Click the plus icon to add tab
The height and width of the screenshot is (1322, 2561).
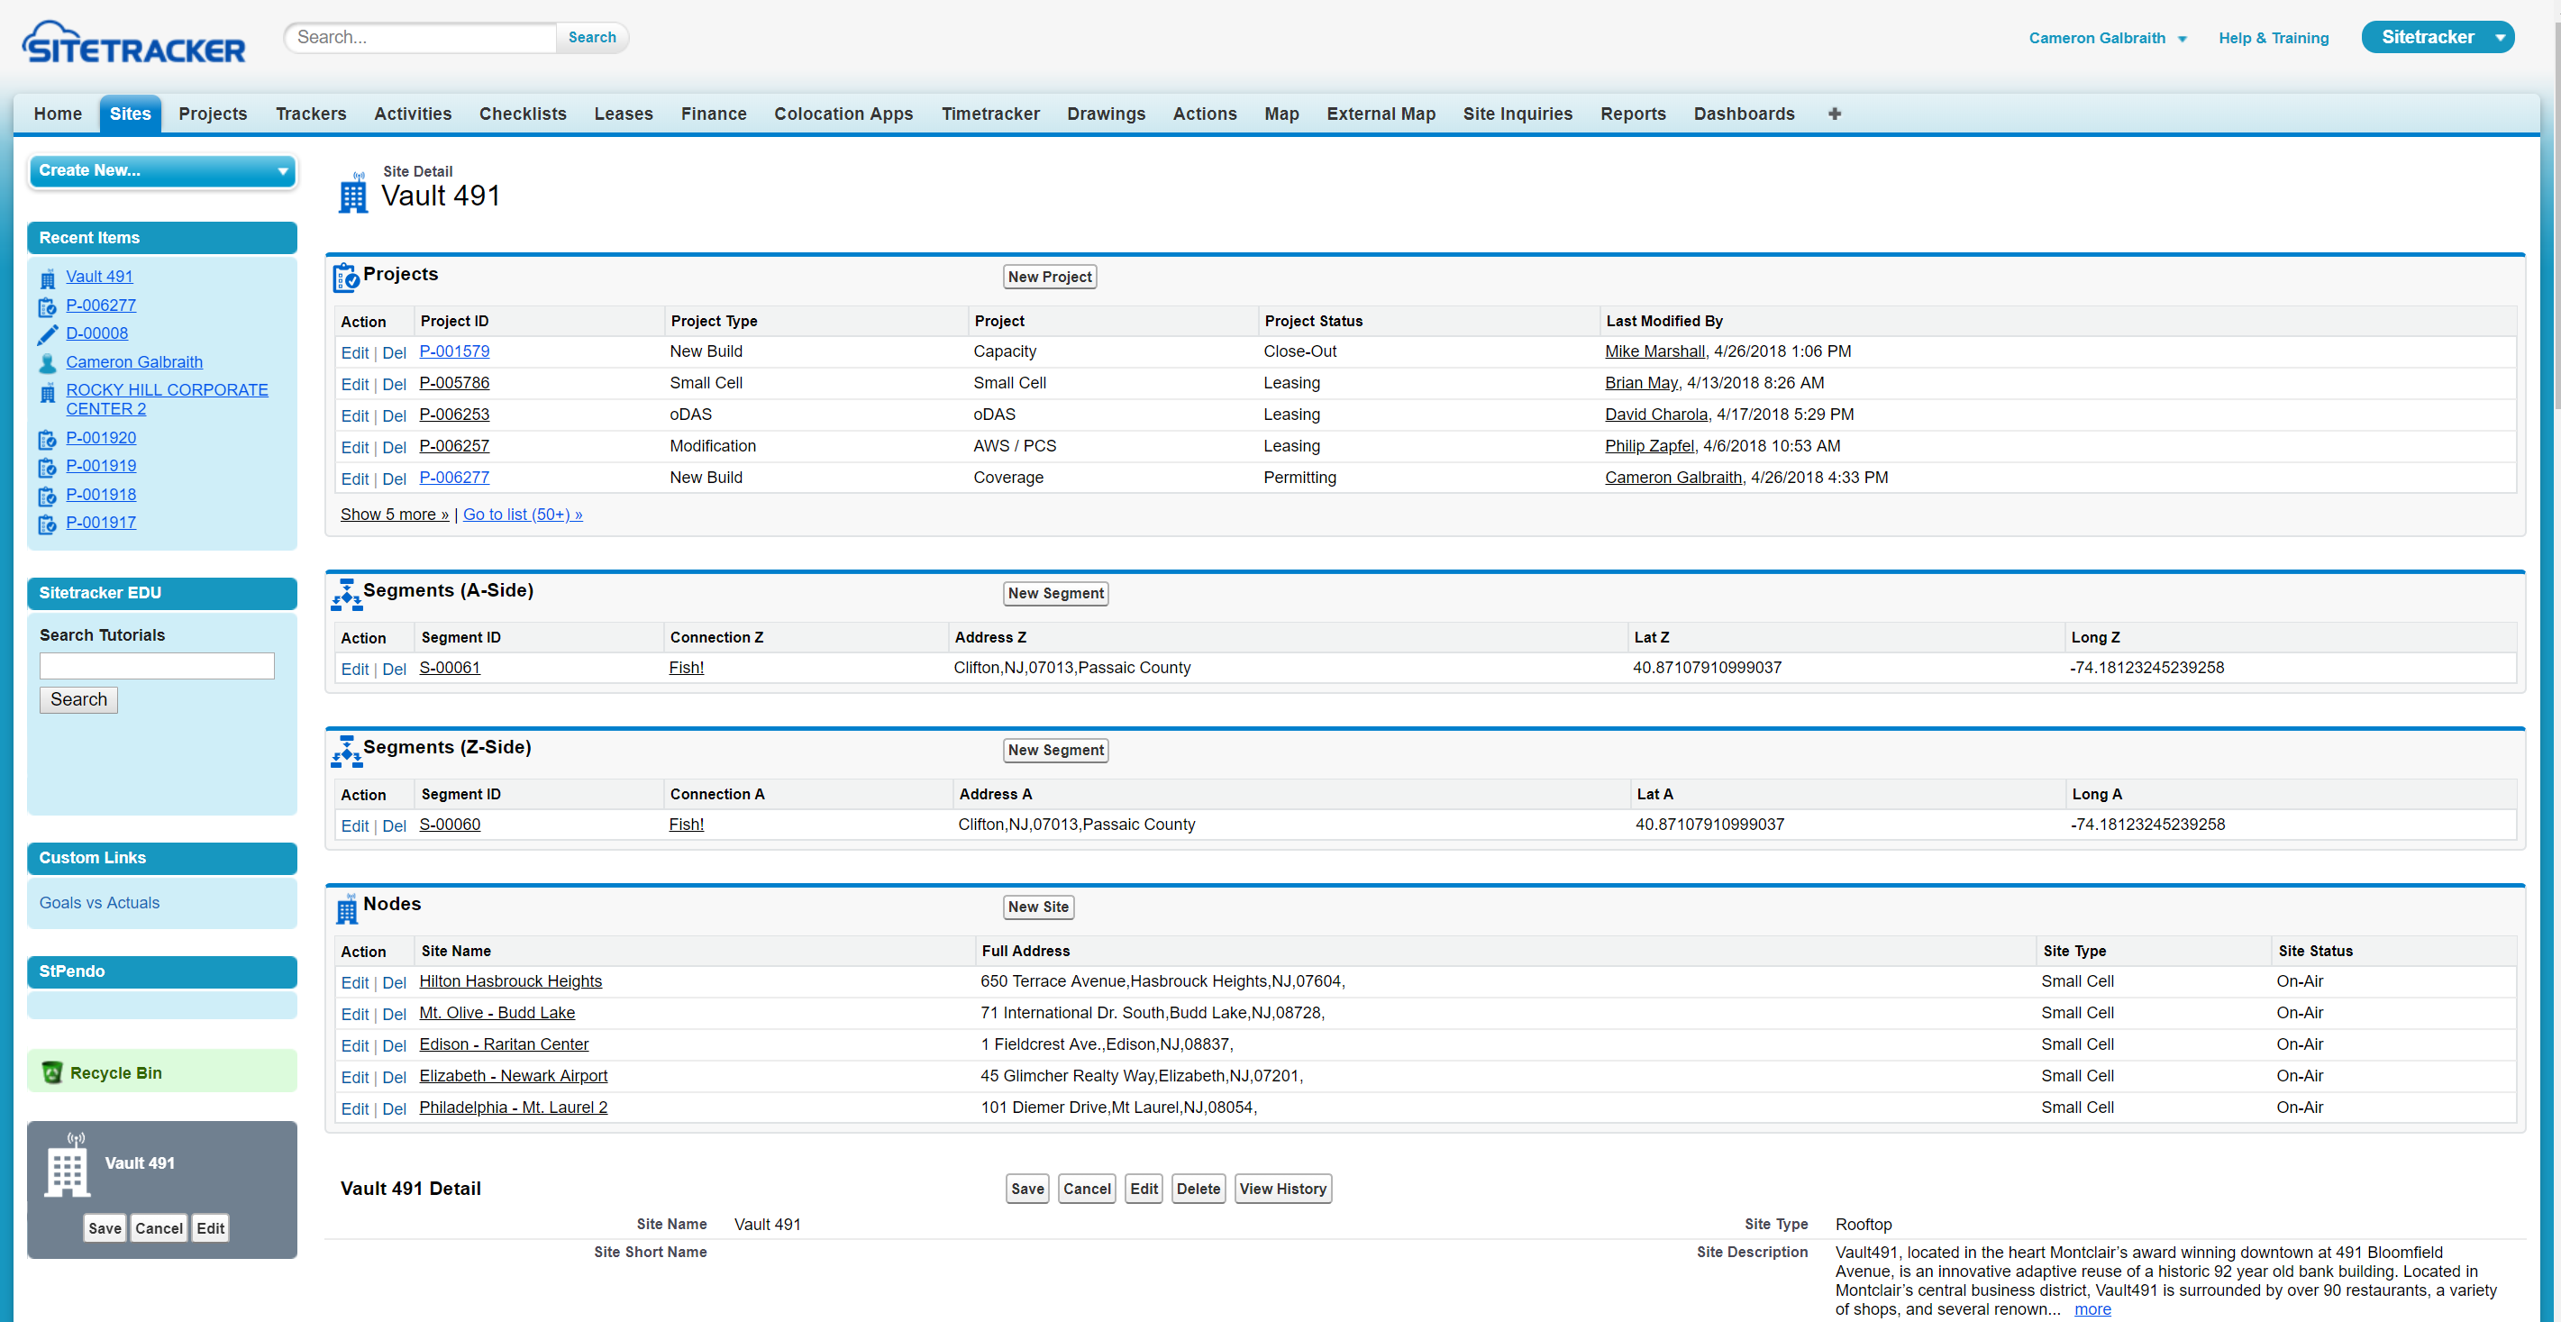tap(1833, 114)
